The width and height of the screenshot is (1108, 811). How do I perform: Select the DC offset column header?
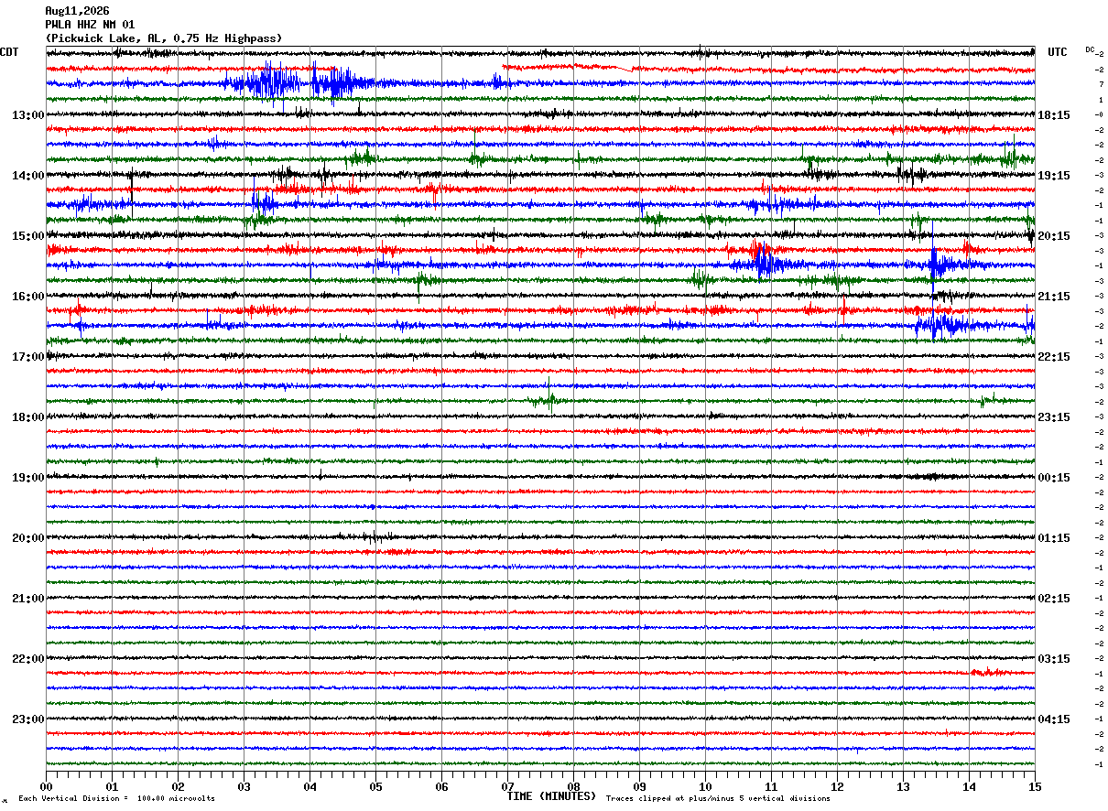(x=1090, y=49)
